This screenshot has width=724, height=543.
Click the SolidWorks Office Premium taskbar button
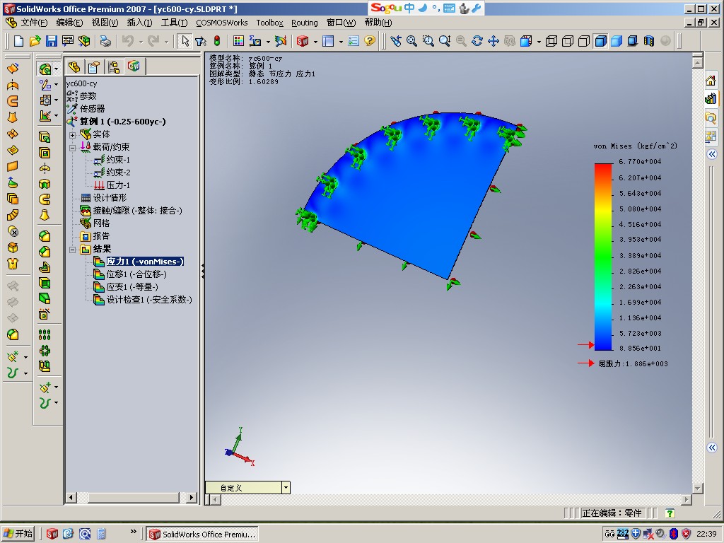202,535
